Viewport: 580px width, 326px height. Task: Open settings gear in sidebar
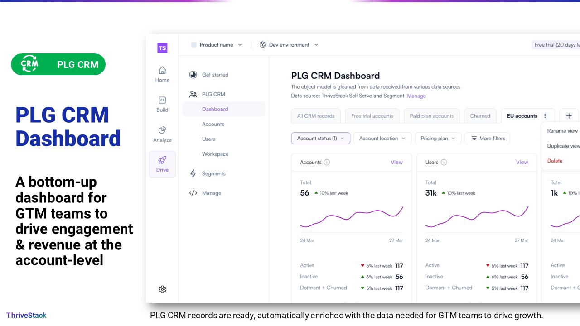[162, 289]
